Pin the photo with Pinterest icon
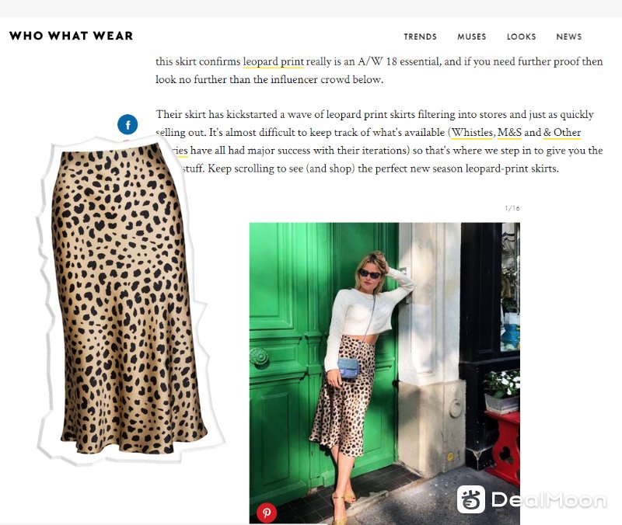622x525 pixels. click(x=267, y=513)
